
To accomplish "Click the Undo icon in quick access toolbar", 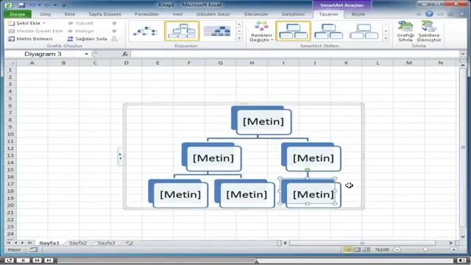I will [32, 5].
